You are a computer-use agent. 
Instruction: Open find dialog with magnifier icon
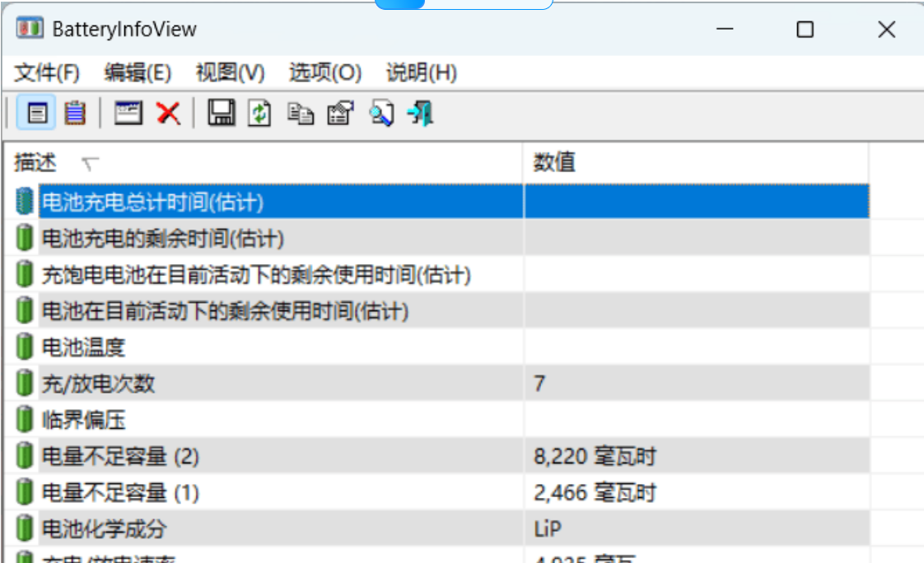click(380, 114)
